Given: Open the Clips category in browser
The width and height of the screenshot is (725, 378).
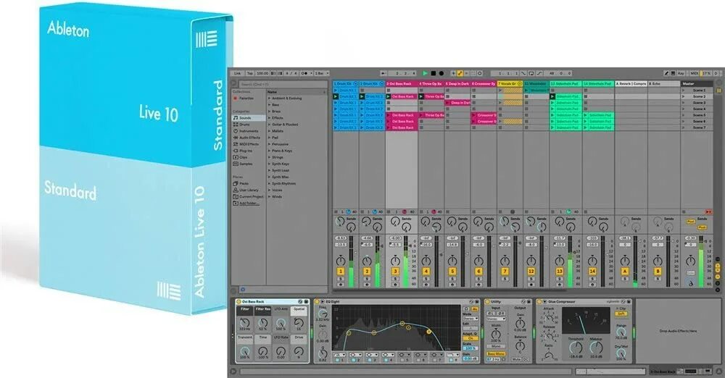Looking at the screenshot, I should pyautogui.click(x=249, y=157).
